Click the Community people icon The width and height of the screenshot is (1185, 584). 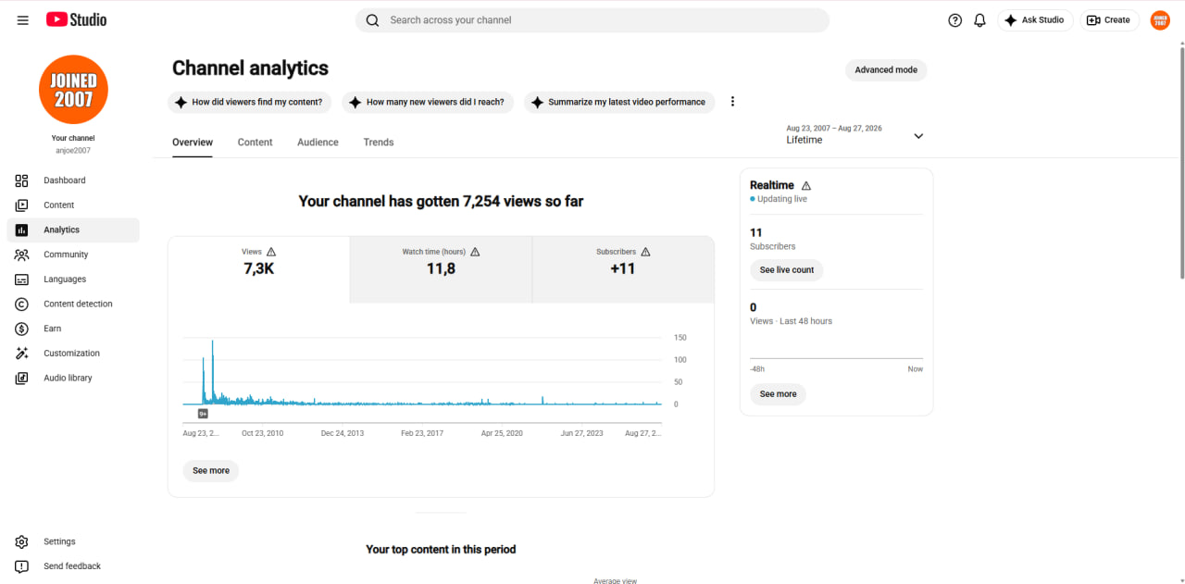(22, 255)
